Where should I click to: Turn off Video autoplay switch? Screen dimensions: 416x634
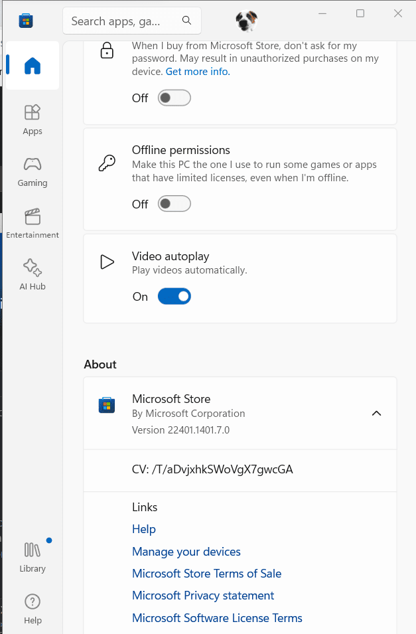(x=174, y=296)
